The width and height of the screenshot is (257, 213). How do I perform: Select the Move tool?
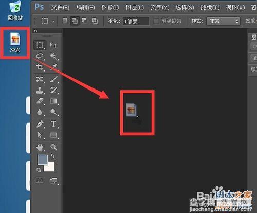[x=53, y=45]
